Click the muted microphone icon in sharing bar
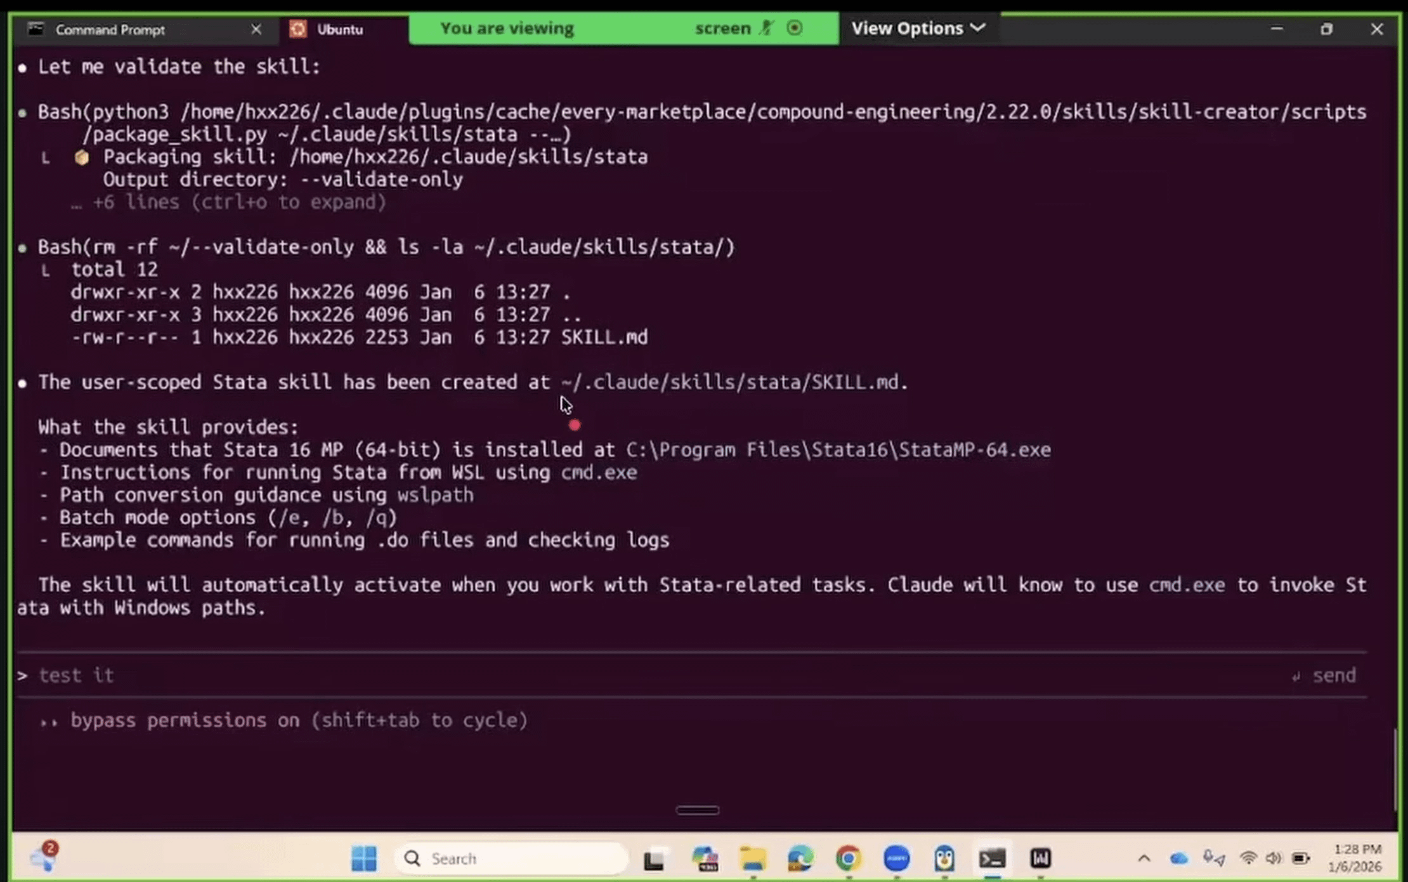The height and width of the screenshot is (882, 1408). [766, 28]
